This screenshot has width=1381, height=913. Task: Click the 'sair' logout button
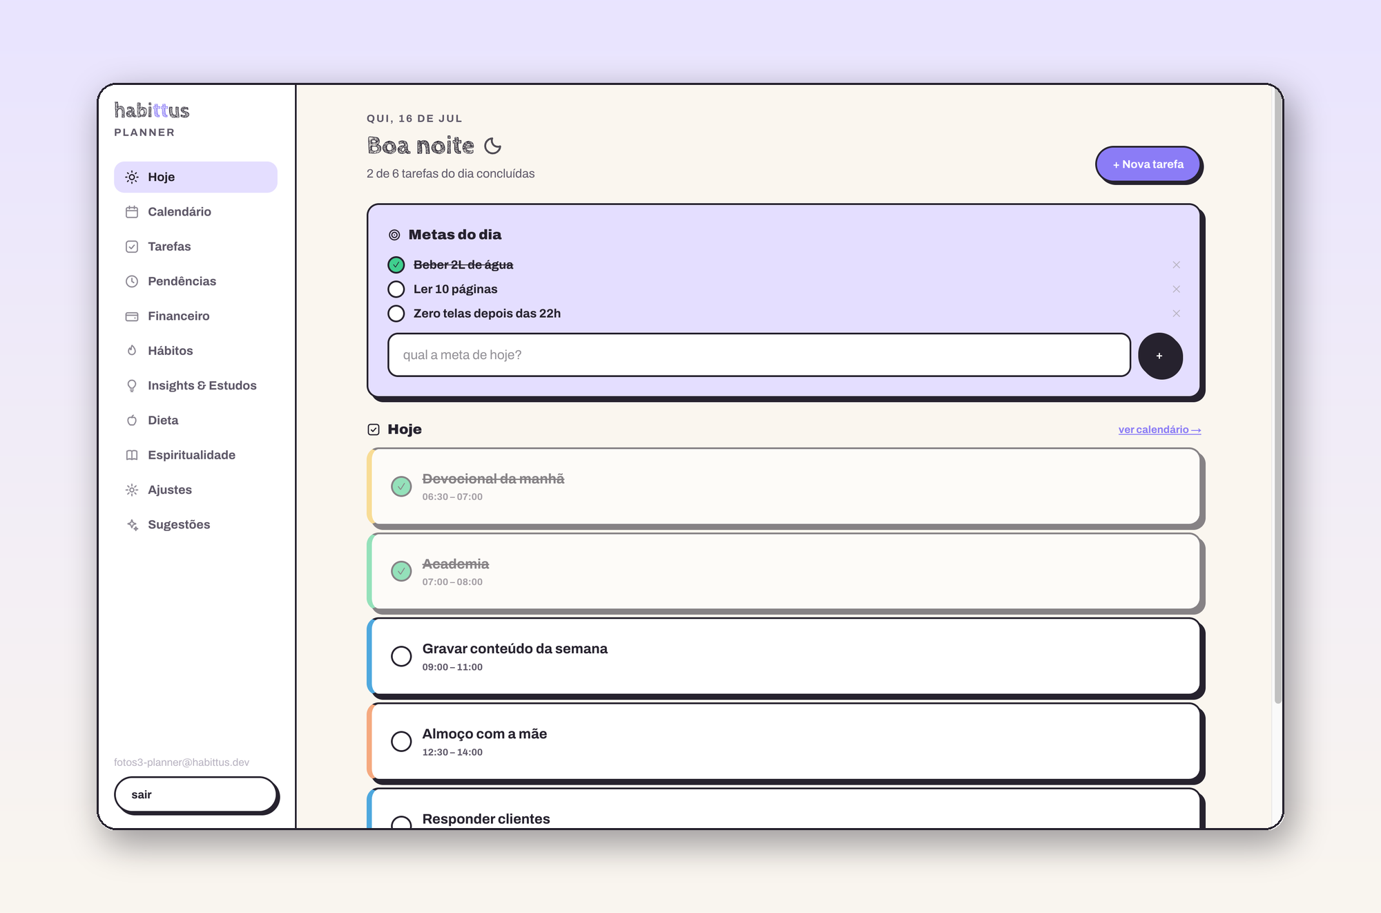[195, 794]
